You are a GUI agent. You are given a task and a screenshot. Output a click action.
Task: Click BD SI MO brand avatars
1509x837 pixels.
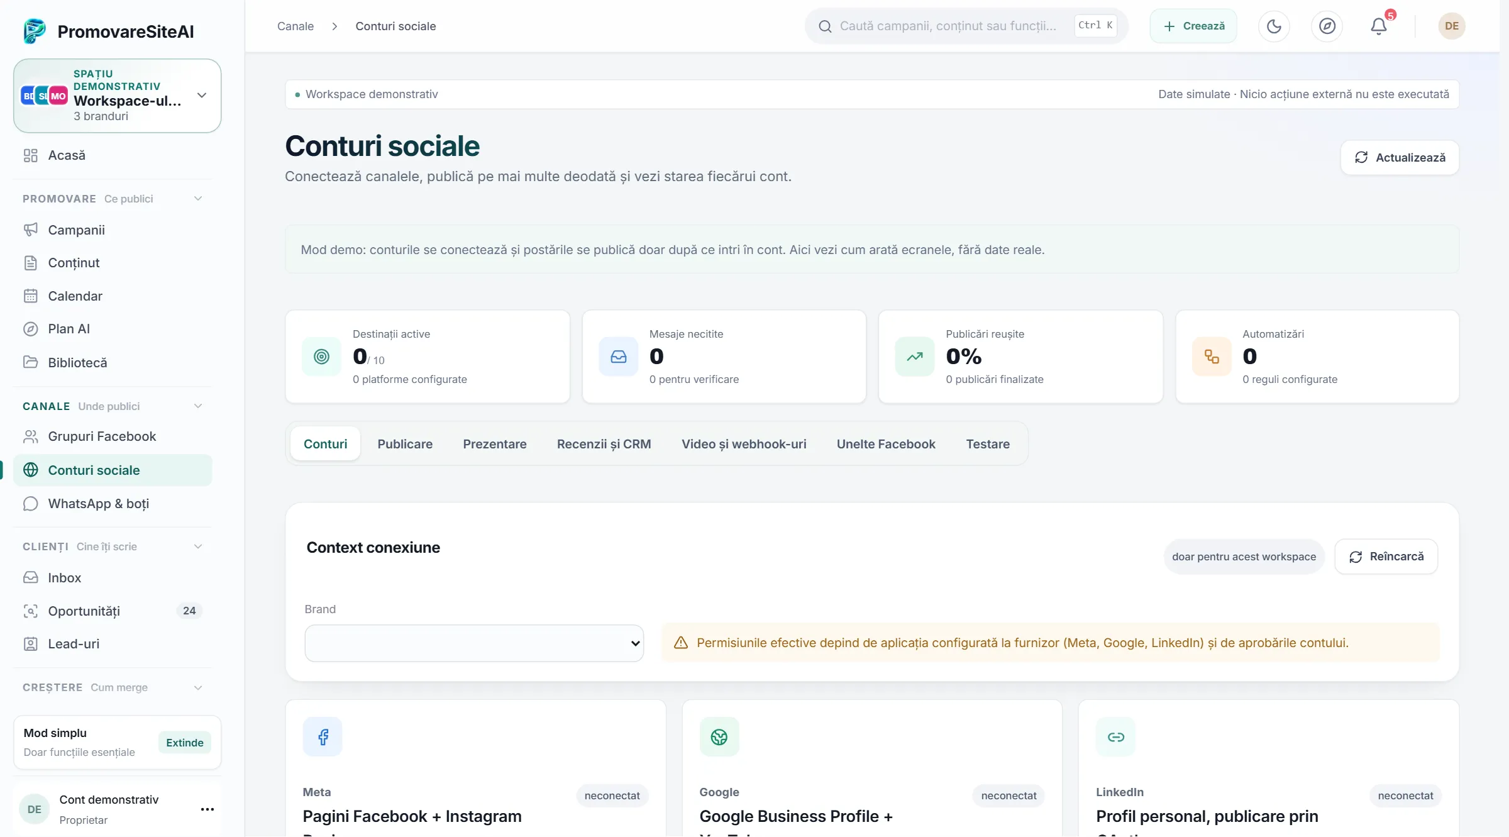[44, 96]
